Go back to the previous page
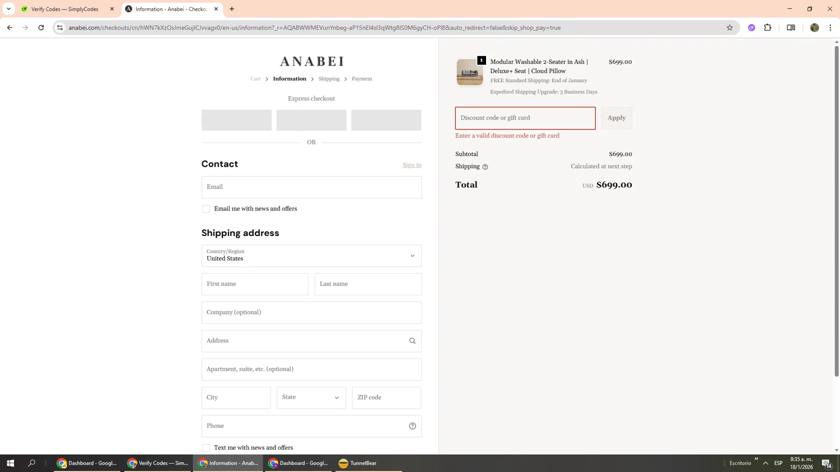This screenshot has height=472, width=840. click(x=10, y=27)
